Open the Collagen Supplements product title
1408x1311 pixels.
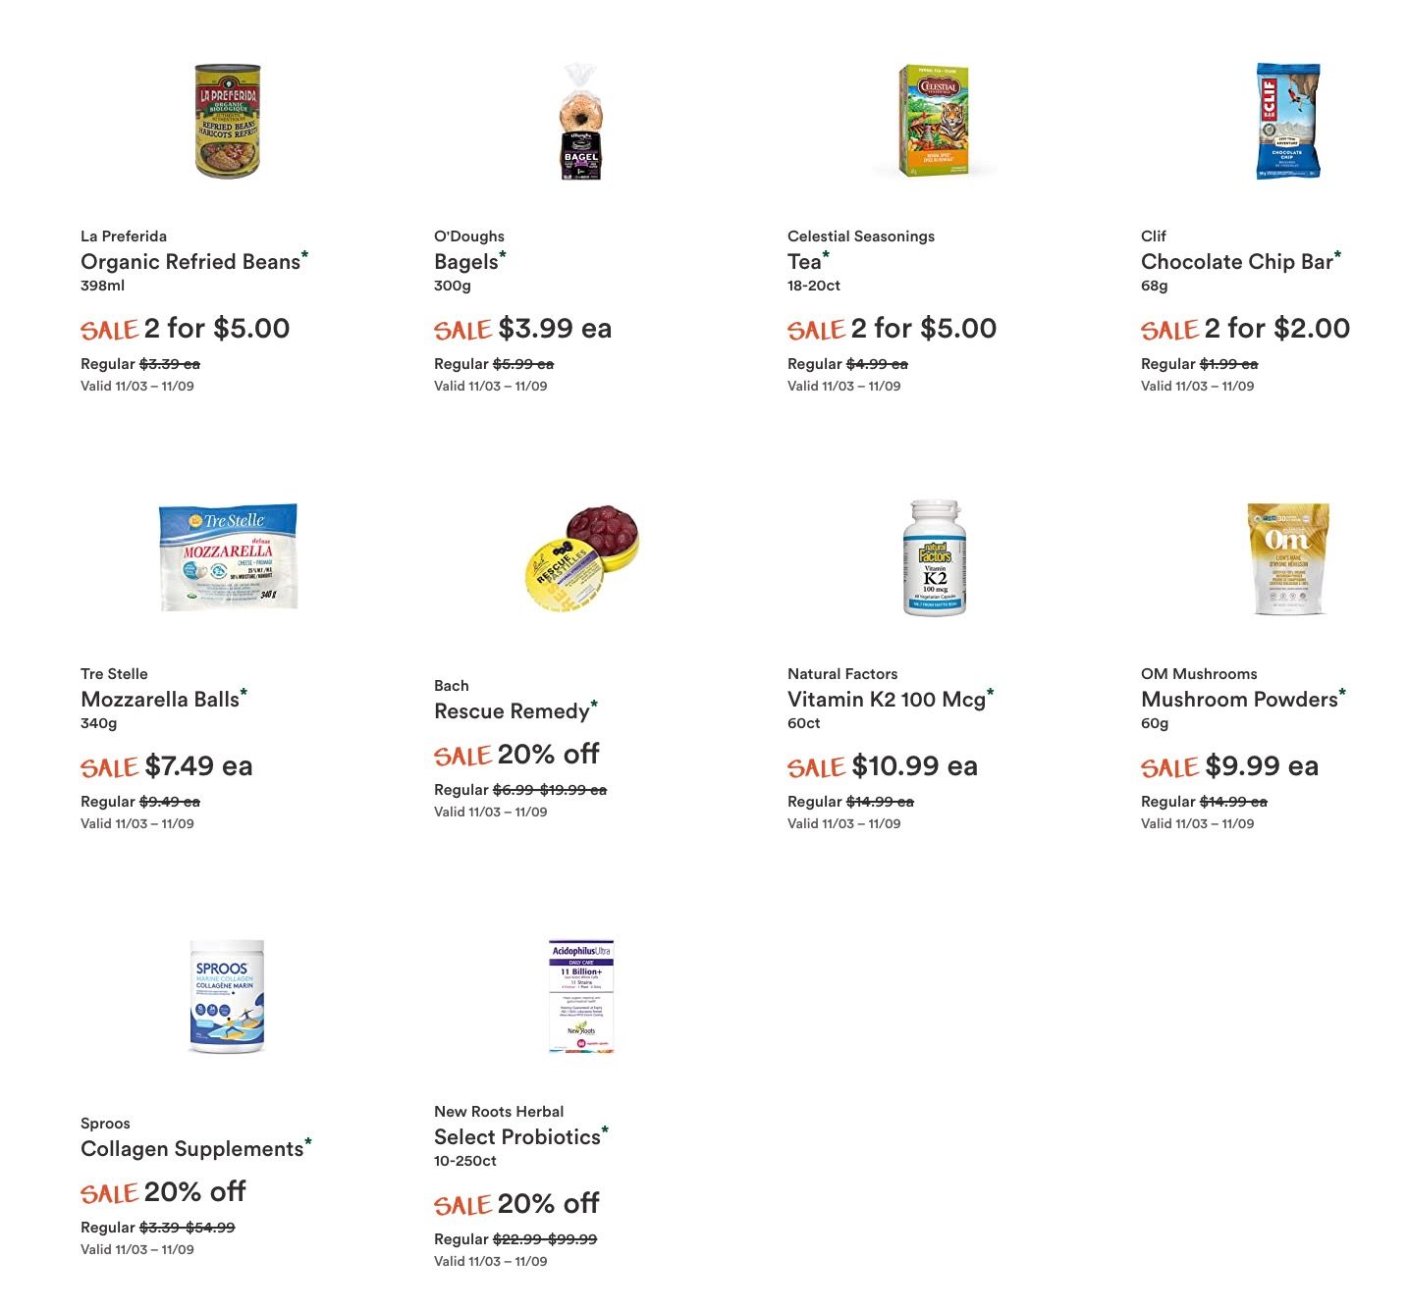click(x=192, y=1149)
